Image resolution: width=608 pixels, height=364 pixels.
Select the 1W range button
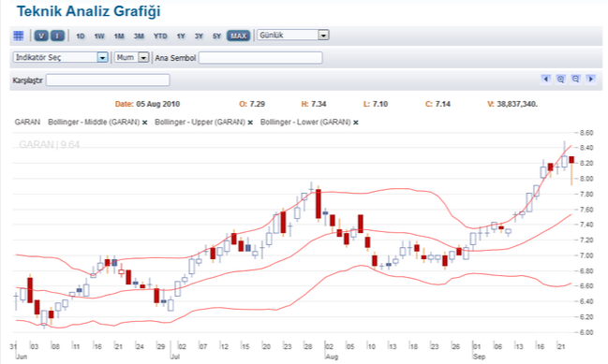click(x=99, y=36)
